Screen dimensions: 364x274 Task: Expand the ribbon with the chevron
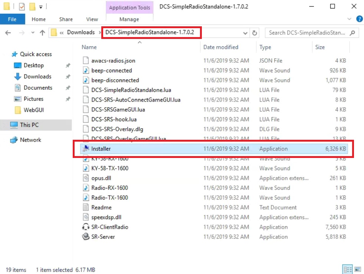349,19
